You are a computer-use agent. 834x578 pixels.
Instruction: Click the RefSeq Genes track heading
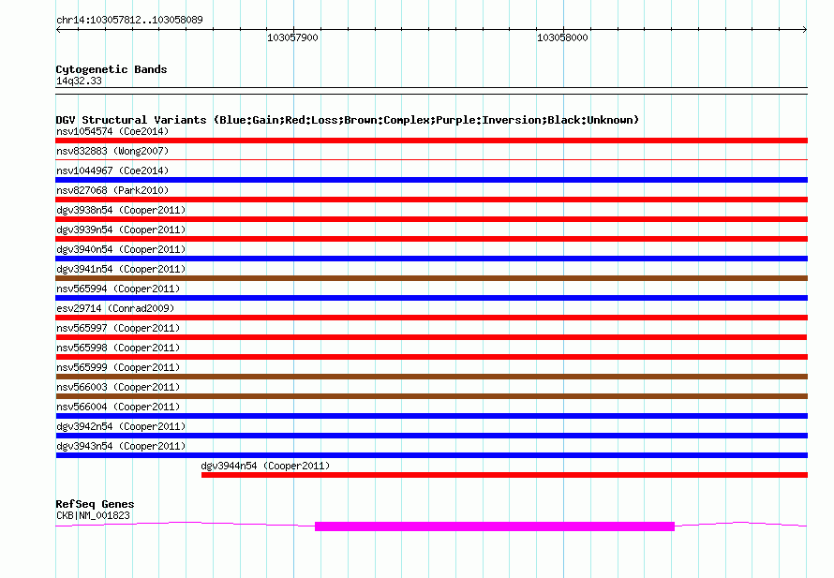pos(95,504)
